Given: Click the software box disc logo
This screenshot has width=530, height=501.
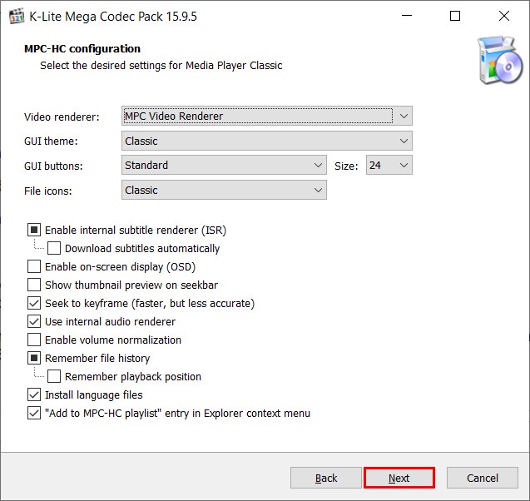Looking at the screenshot, I should click(500, 60).
